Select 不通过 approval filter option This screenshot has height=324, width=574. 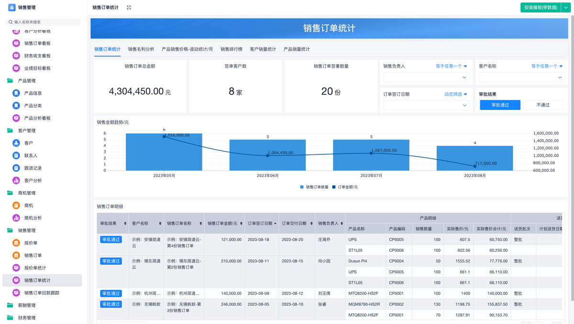(543, 105)
